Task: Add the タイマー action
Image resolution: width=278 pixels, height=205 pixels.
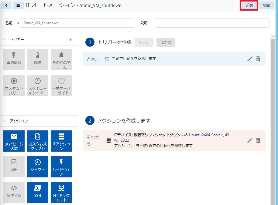Action: (38, 167)
